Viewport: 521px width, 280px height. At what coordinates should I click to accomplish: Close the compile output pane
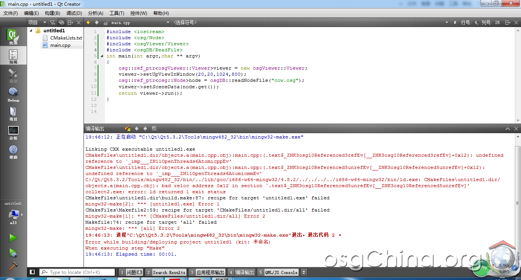(x=517, y=129)
